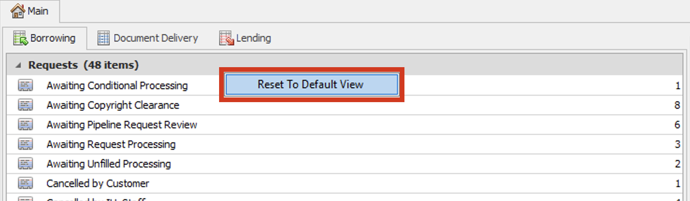
Task: Collapse the Requests group arrow
Action: [x=18, y=65]
